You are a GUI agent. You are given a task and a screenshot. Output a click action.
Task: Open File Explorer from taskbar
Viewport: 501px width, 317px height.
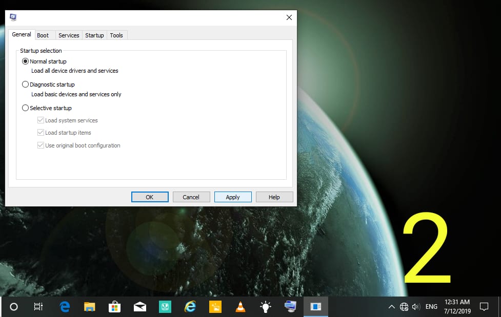tap(89, 307)
